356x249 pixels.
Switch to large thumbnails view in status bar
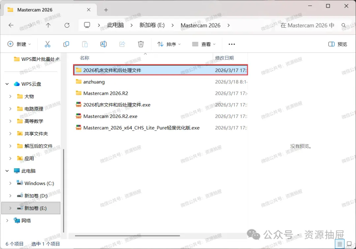[x=349, y=244]
